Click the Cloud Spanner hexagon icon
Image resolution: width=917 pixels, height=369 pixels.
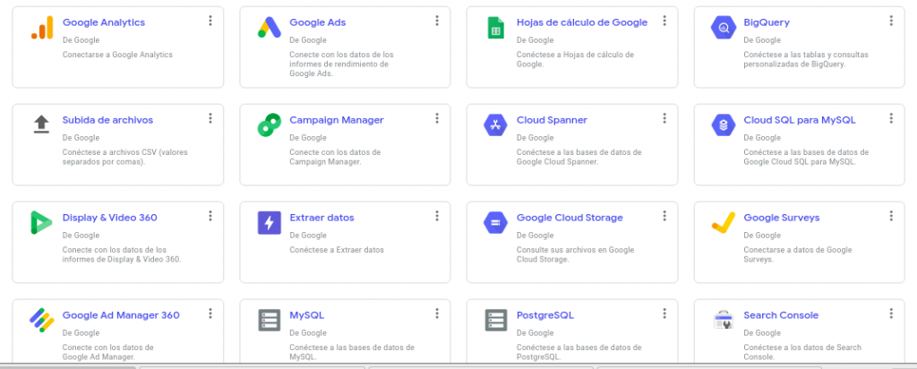click(495, 125)
